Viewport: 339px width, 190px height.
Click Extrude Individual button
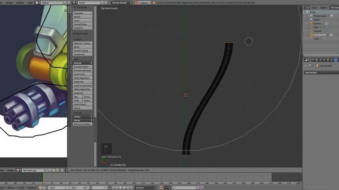point(83,70)
